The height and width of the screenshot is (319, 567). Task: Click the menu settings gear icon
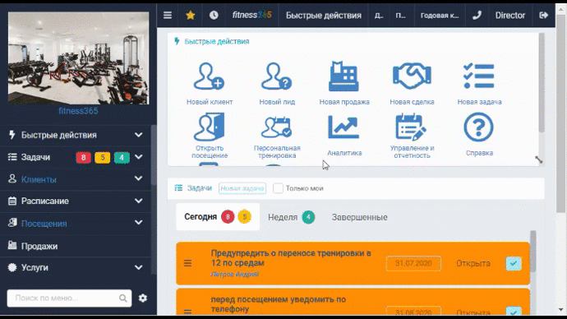pyautogui.click(x=143, y=298)
